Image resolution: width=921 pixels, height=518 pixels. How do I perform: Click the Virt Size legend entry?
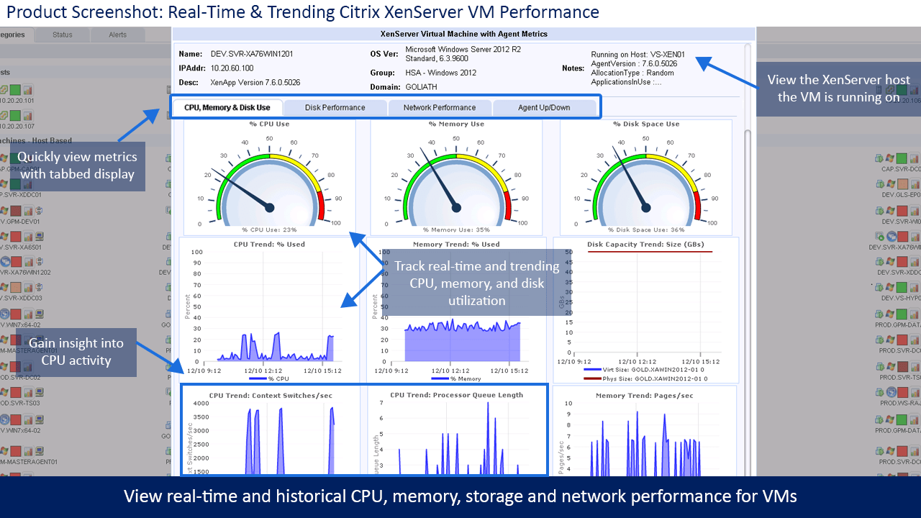(x=645, y=371)
